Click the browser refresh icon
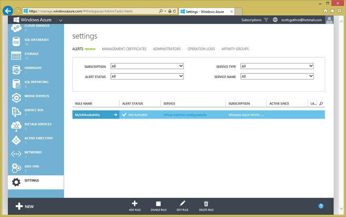Screen dimensions: 346x217 [x=174, y=11]
